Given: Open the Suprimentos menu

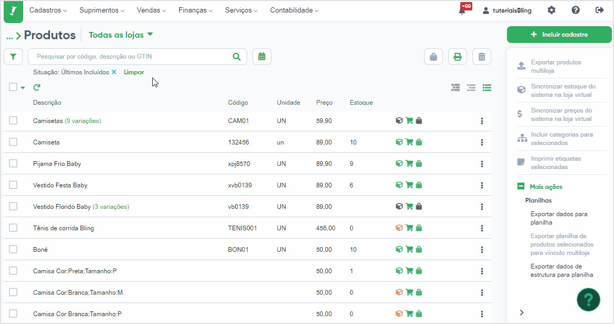Looking at the screenshot, I should (x=102, y=10).
